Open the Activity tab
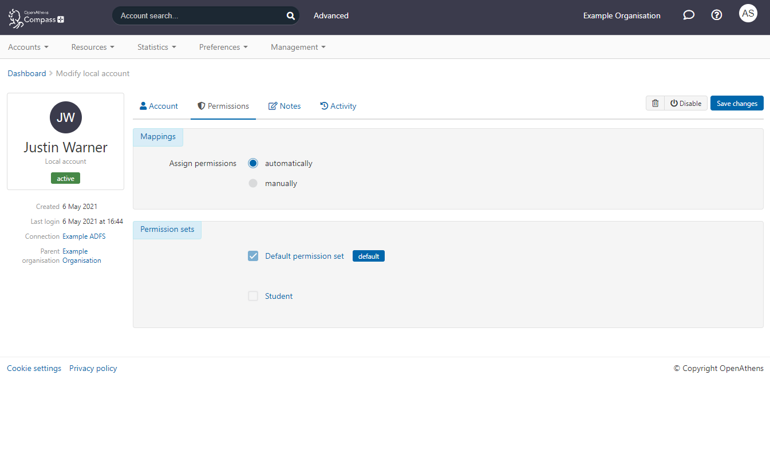770x462 pixels. click(x=338, y=106)
